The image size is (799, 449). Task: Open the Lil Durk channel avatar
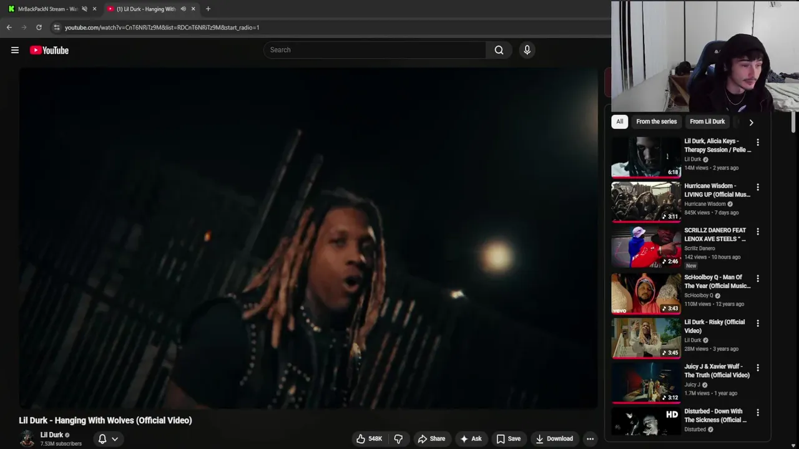point(27,438)
